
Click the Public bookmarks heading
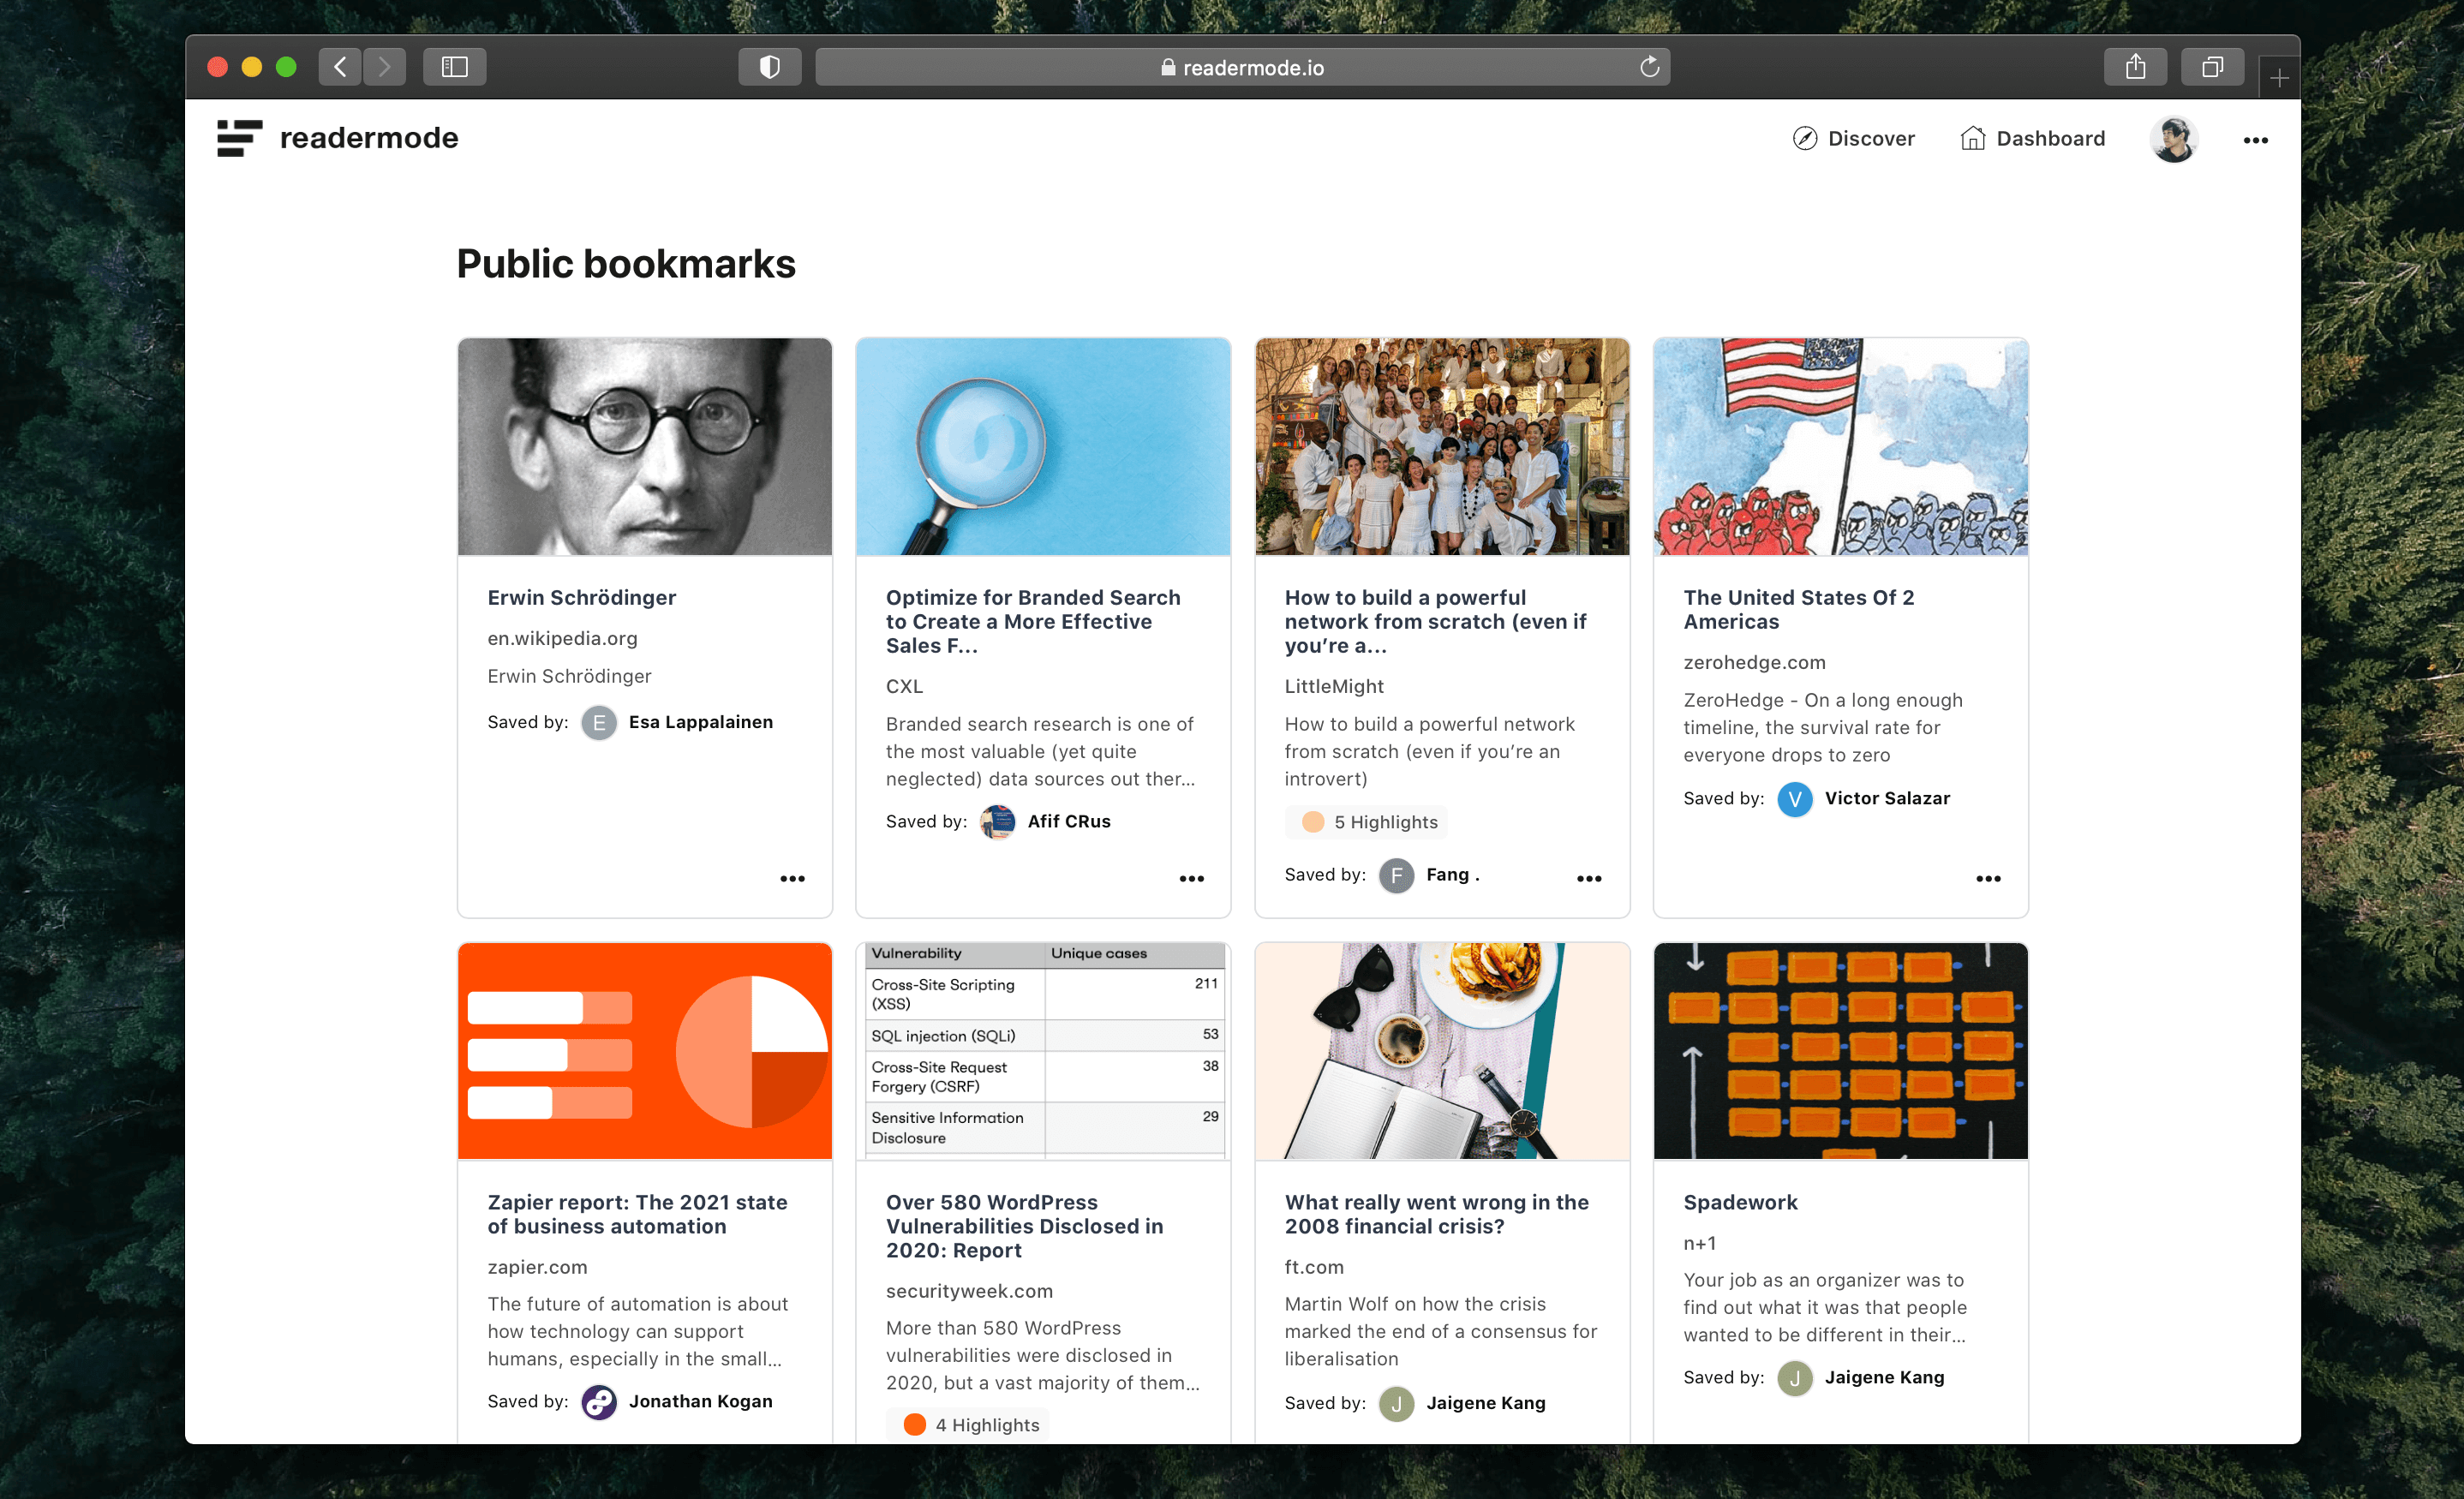pyautogui.click(x=626, y=264)
